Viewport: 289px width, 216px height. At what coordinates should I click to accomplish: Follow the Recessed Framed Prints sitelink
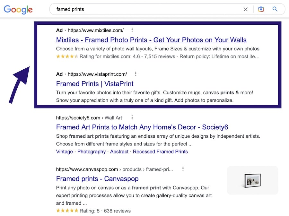[x=160, y=151]
